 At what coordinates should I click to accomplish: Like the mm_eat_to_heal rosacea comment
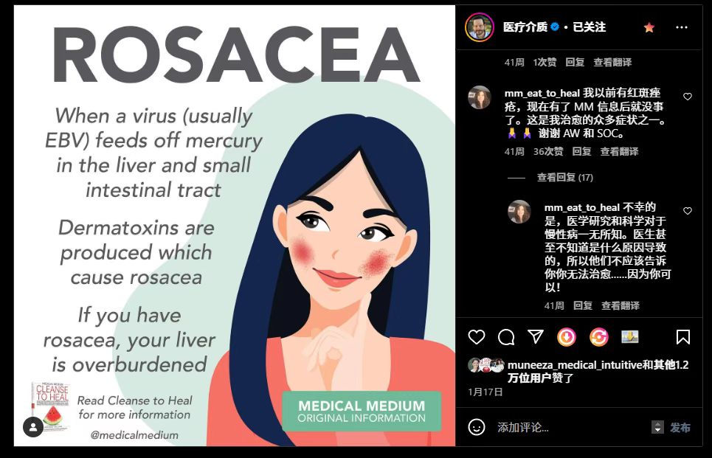tap(688, 96)
